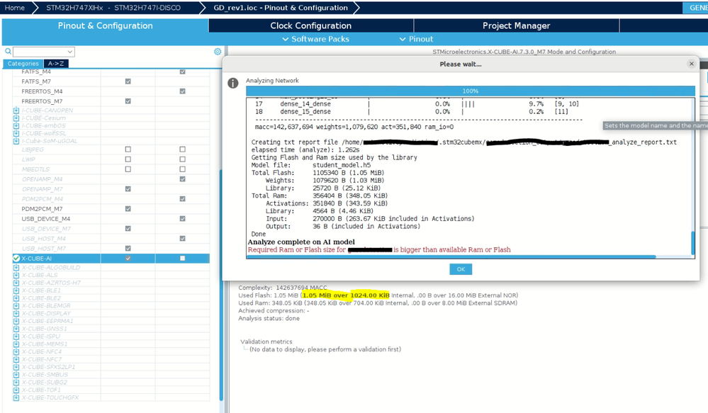Click the "Validation metrics" label
The image size is (708, 413).
(x=266, y=341)
